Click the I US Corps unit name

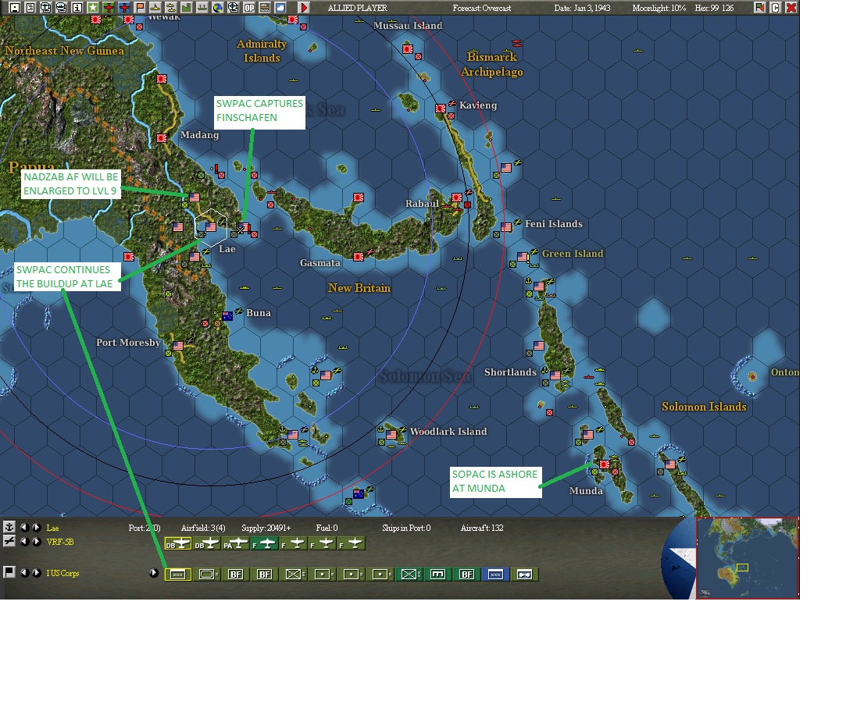[x=62, y=573]
